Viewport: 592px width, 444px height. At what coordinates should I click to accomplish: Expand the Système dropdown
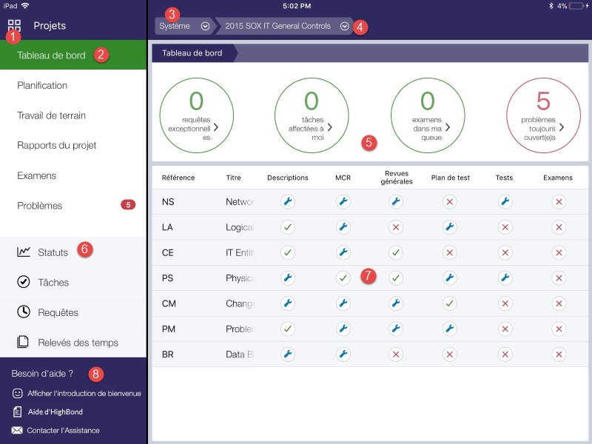pos(205,26)
